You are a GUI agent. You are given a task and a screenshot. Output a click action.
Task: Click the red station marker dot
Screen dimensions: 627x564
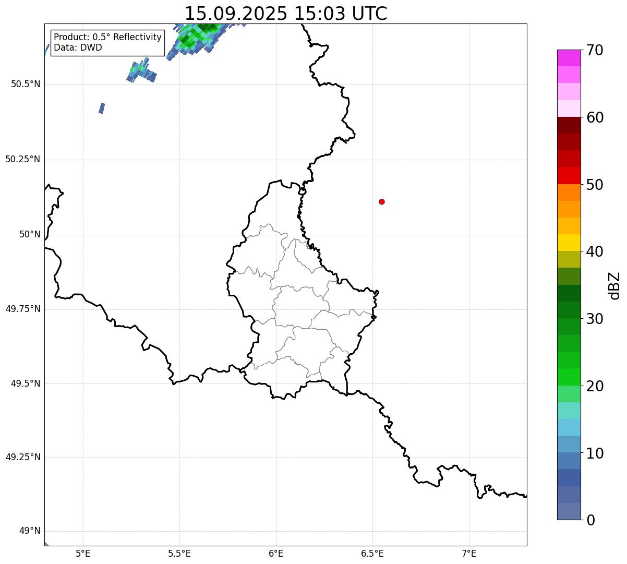(x=382, y=201)
